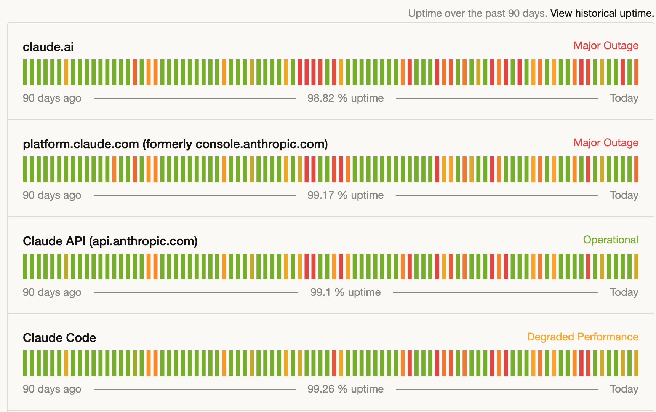Click '90 days ago' under the claude.ai chart
The width and height of the screenshot is (656, 412).
(52, 98)
